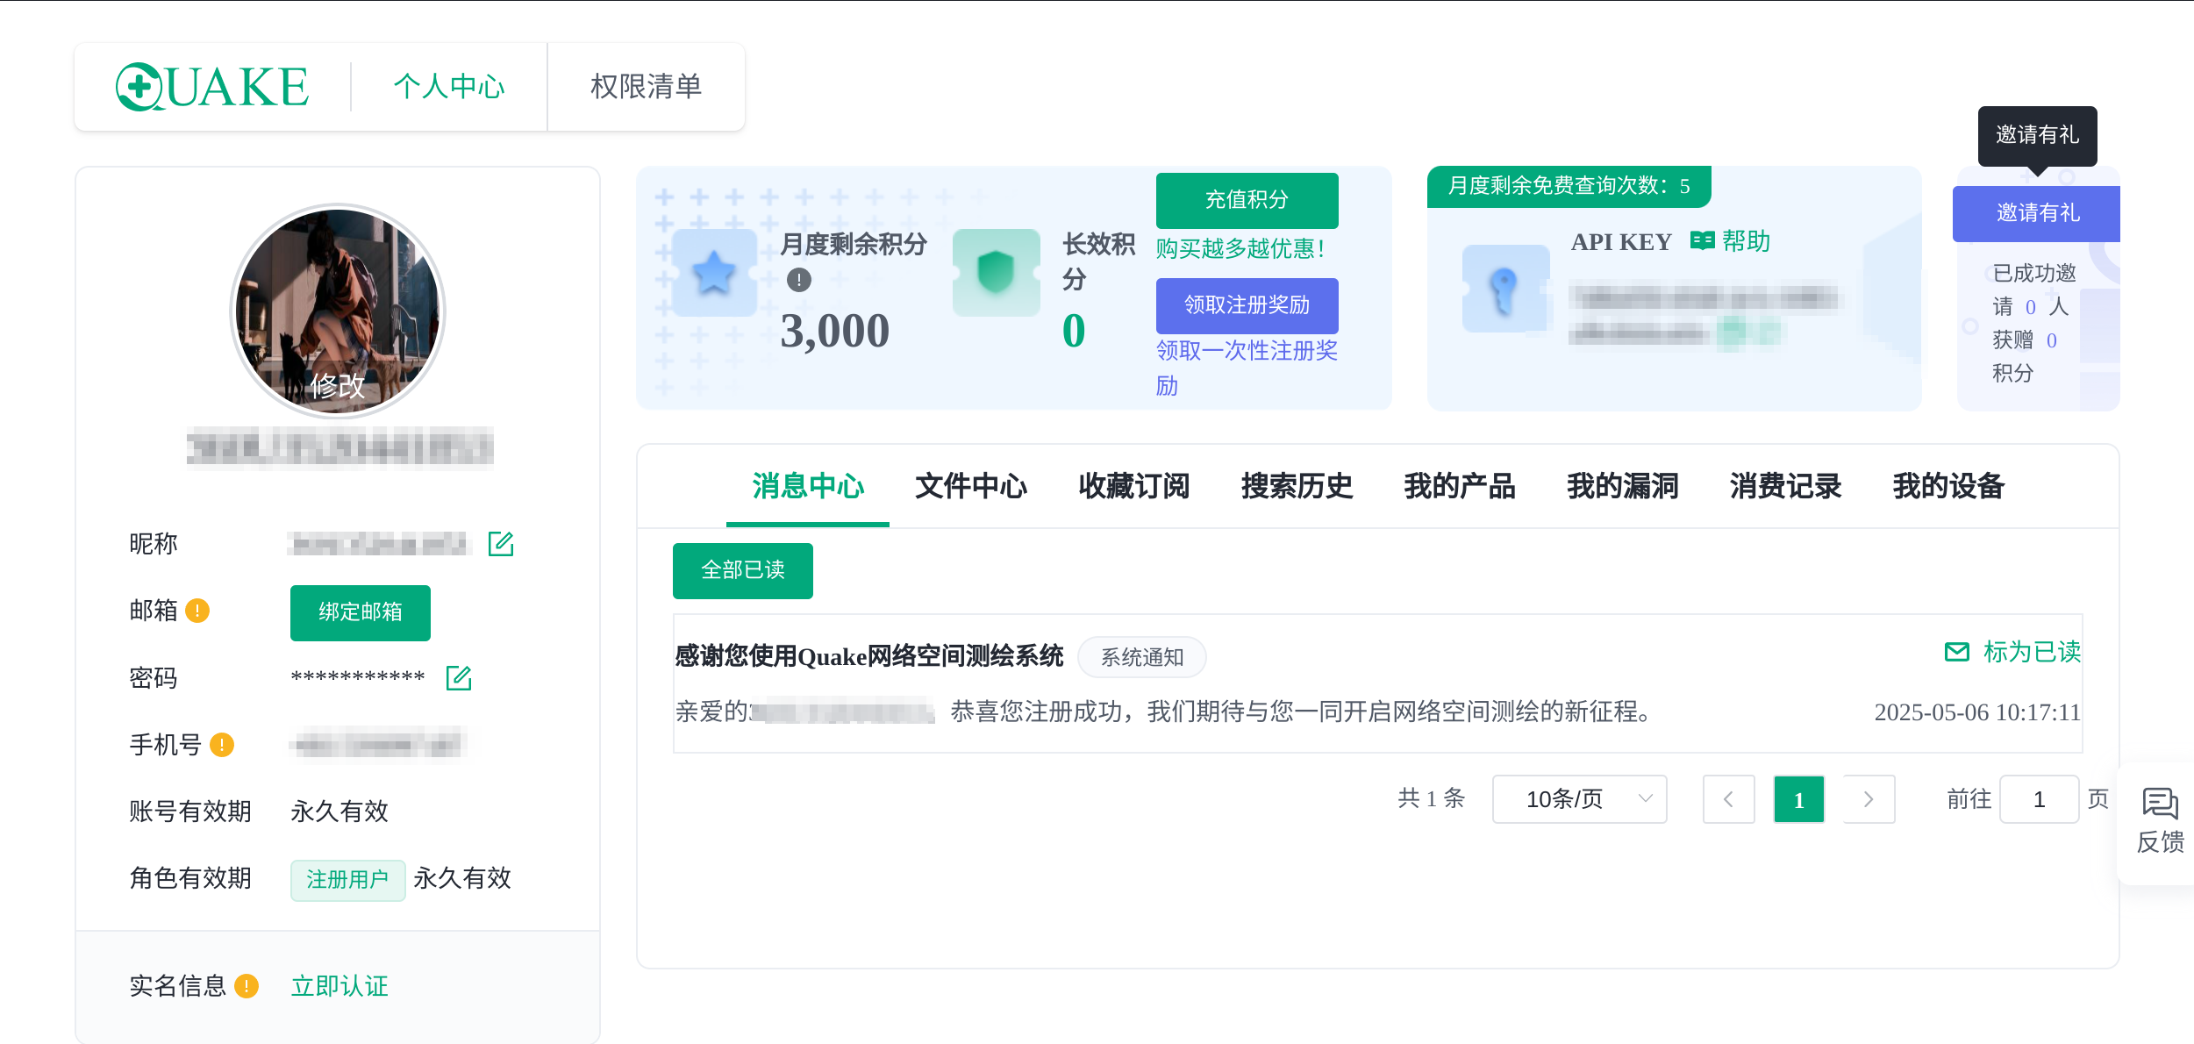Open the 反馈 feedback chat icon
Image resolution: width=2194 pixels, height=1044 pixels.
[x=2159, y=804]
